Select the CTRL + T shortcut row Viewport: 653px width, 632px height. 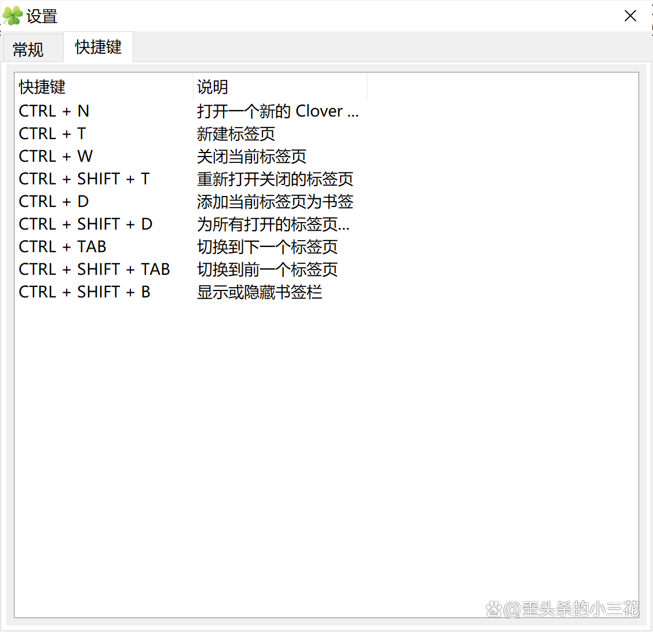tap(191, 134)
